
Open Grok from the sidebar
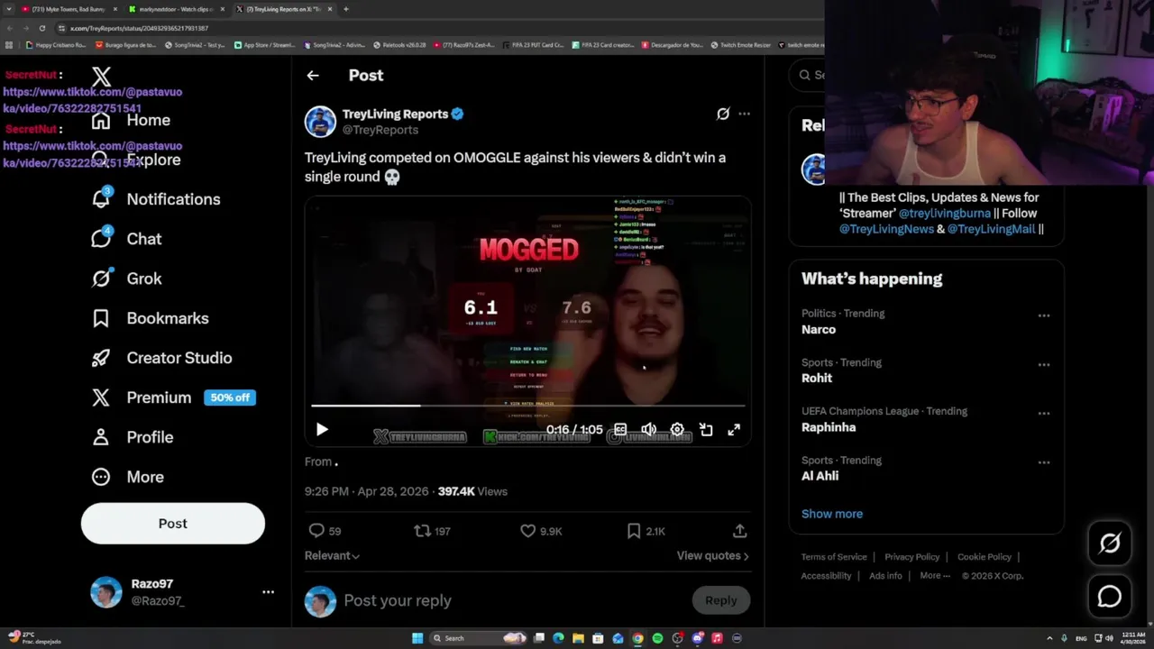click(x=126, y=279)
